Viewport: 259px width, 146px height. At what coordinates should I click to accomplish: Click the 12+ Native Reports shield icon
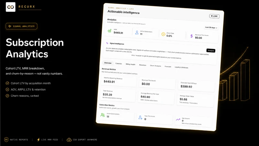(x=6, y=140)
